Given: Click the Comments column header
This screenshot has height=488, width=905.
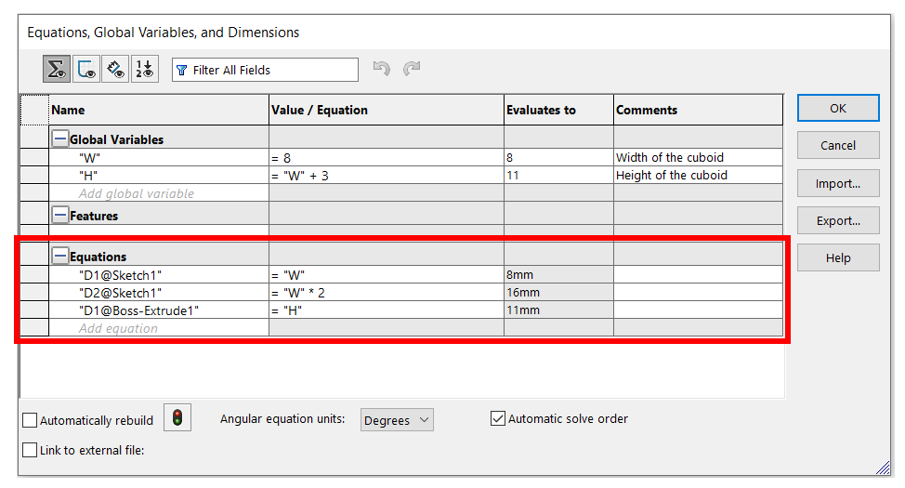Looking at the screenshot, I should coord(699,110).
